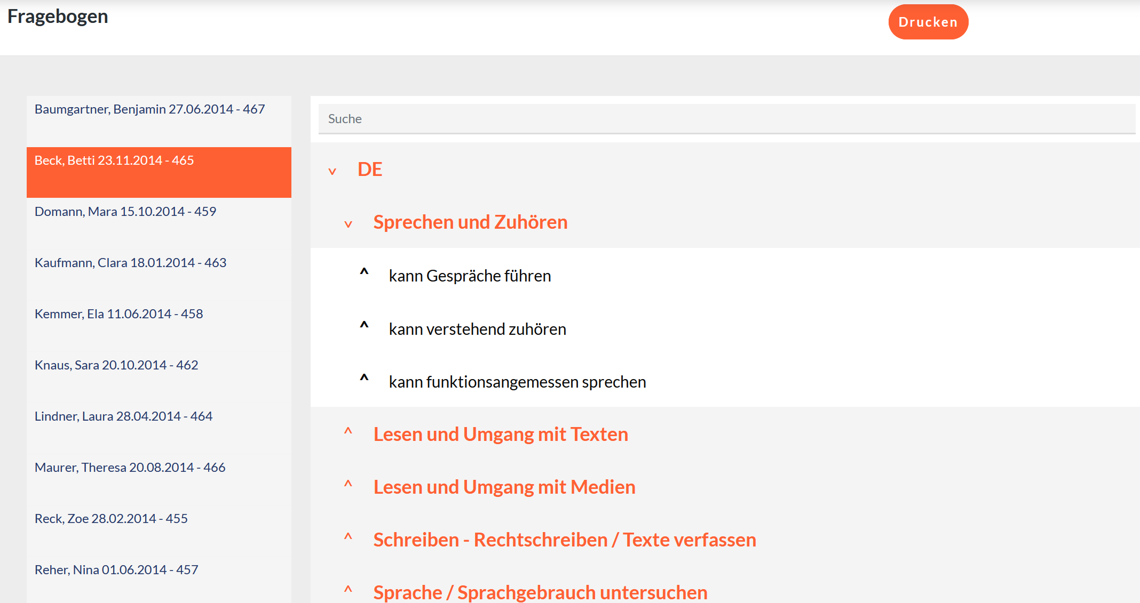Open Kaufmann, Clara's questionnaire
Image resolution: width=1140 pixels, height=603 pixels.
(130, 263)
